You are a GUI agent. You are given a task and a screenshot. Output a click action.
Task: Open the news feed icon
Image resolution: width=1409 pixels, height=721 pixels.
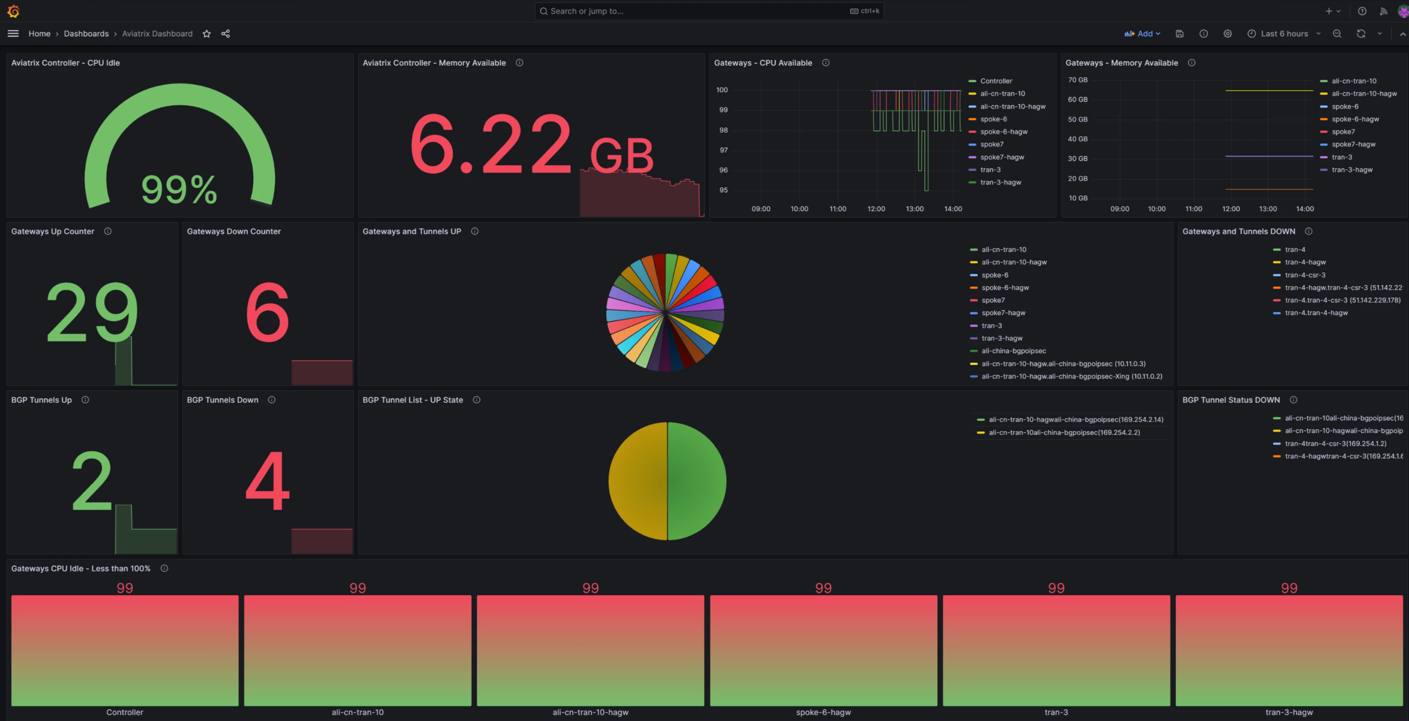pyautogui.click(x=1384, y=11)
